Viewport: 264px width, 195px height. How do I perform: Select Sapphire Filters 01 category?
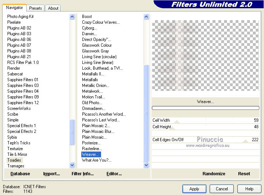(x=23, y=80)
